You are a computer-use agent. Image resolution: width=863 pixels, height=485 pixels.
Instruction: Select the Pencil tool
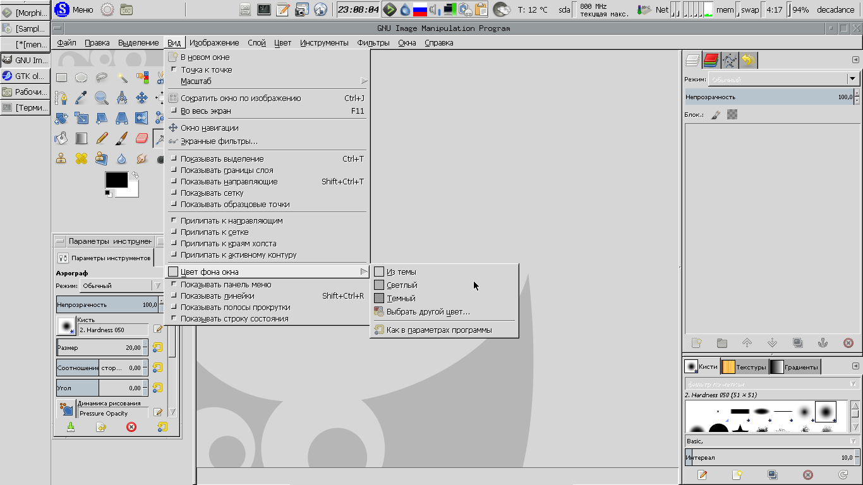coord(102,138)
